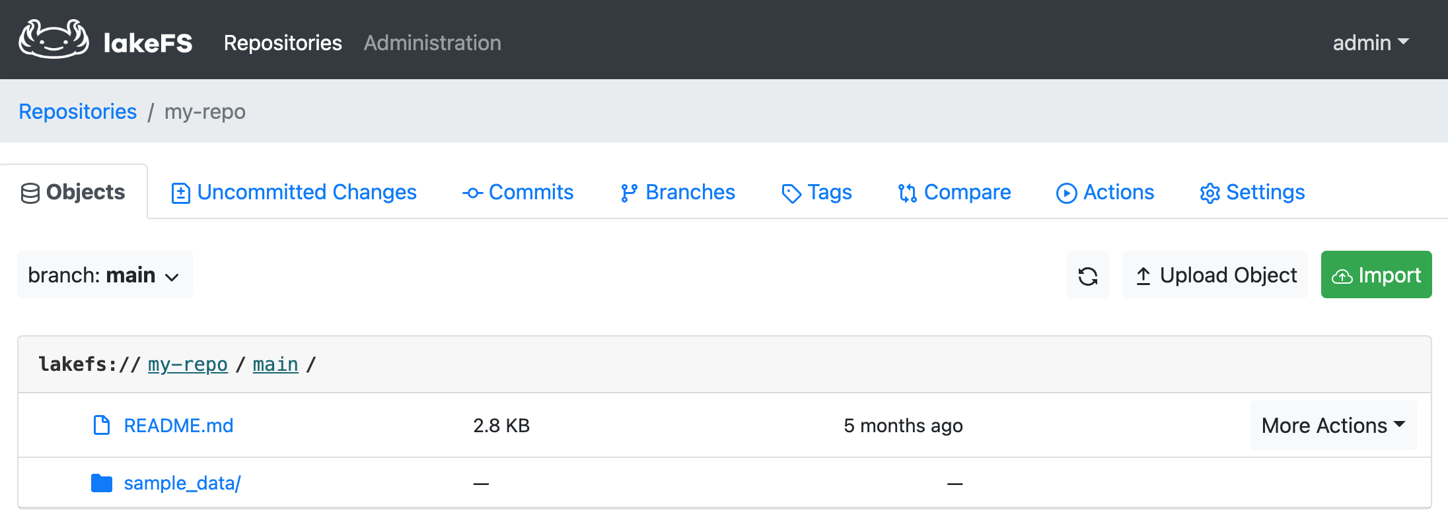Screen dimensions: 1448x516
Task: Click the sample_data folder icon
Action: 101,484
